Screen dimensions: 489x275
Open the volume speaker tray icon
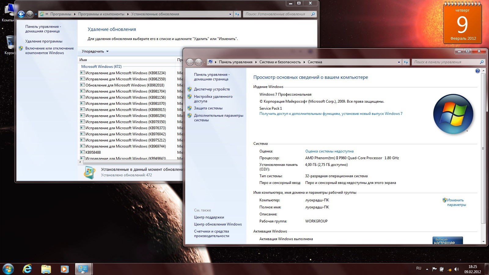tap(457, 269)
